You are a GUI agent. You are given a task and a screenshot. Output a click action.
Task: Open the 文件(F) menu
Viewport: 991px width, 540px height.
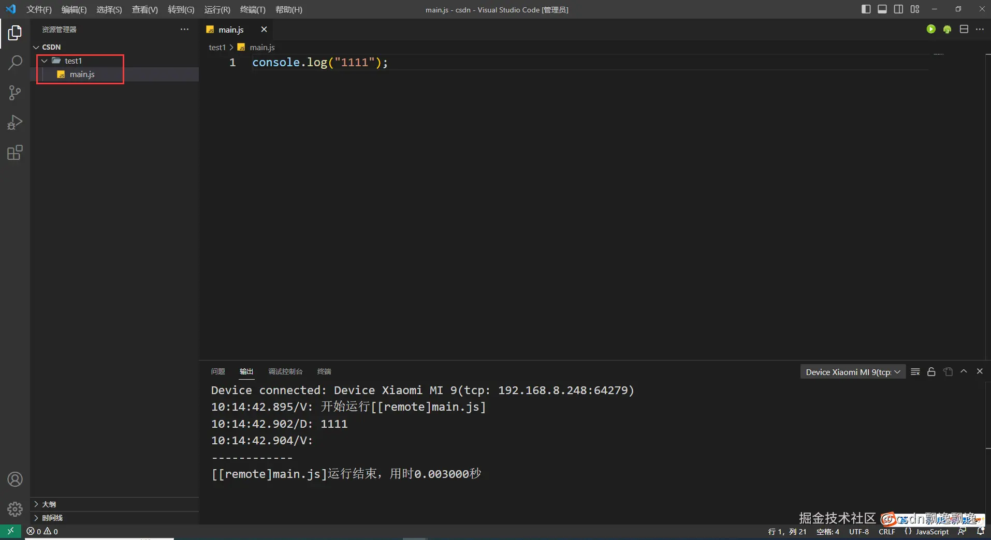(x=39, y=10)
